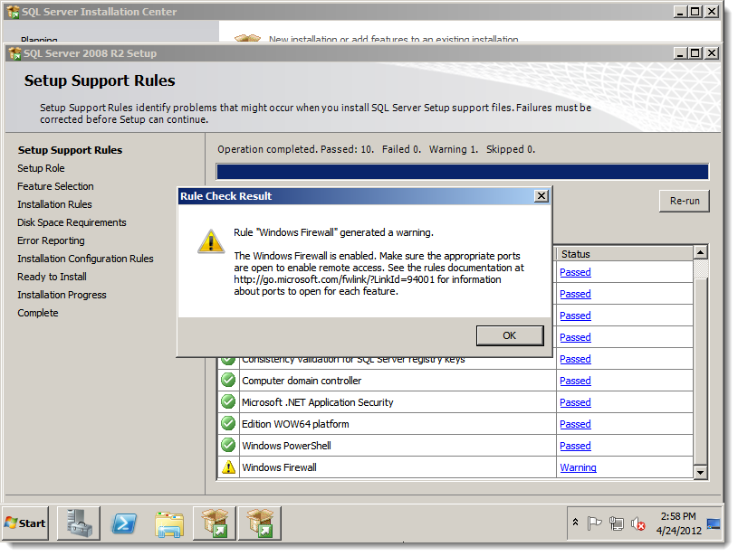Image resolution: width=738 pixels, height=556 pixels.
Task: Close the Rule Check Result dialog
Action: [x=542, y=196]
